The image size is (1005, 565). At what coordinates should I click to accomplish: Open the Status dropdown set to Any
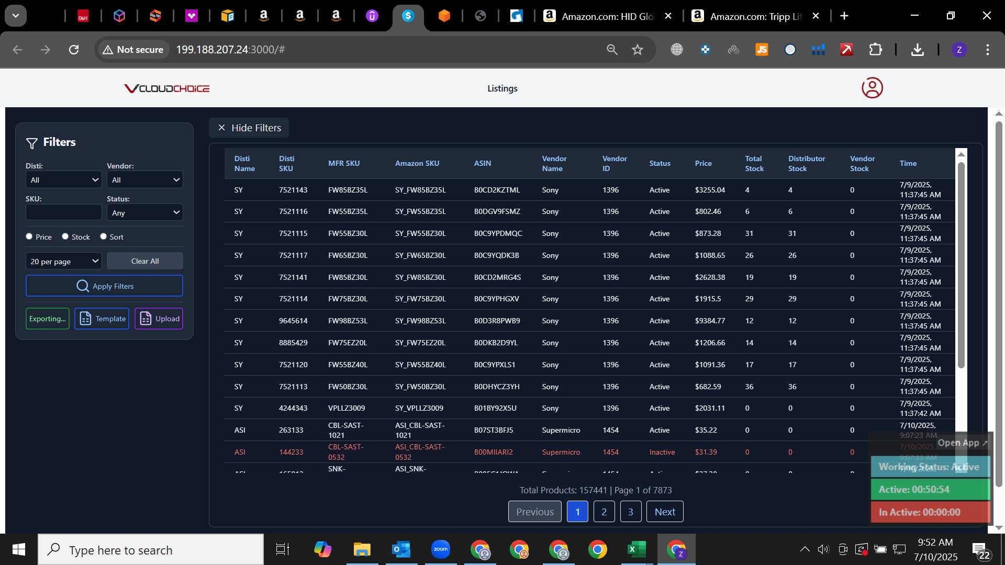pyautogui.click(x=145, y=212)
